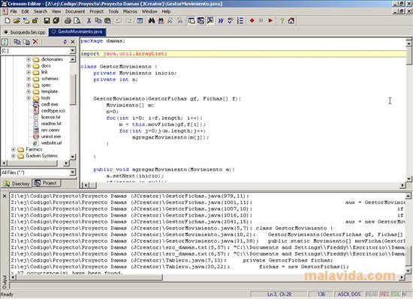The height and width of the screenshot is (299, 413).
Task: Toggle READ indicator in status bar
Action: click(x=372, y=295)
